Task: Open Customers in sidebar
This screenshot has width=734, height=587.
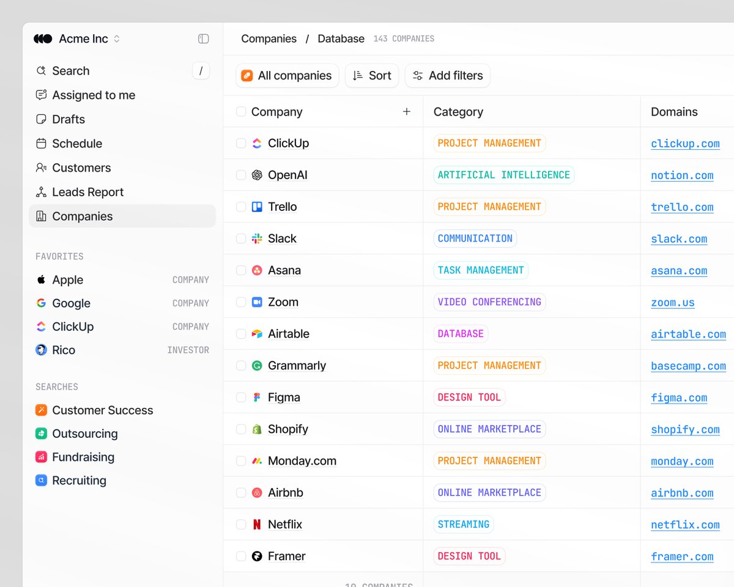Action: point(122,168)
